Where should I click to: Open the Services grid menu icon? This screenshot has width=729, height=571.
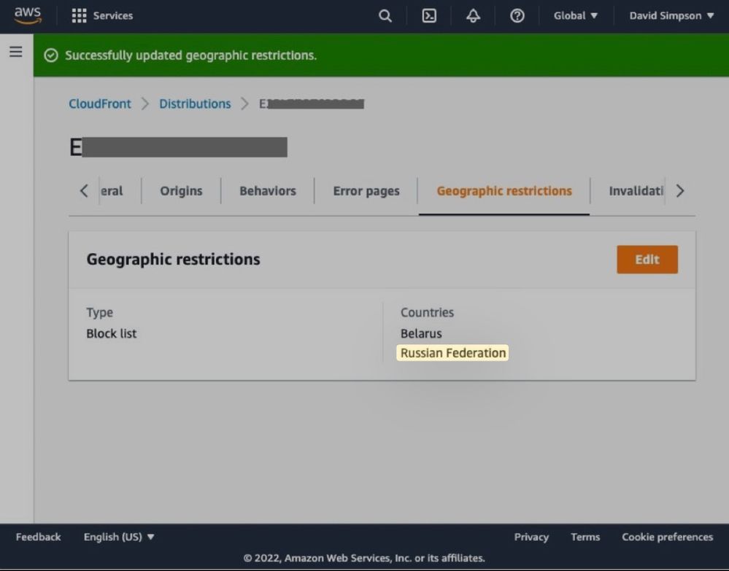pos(79,15)
